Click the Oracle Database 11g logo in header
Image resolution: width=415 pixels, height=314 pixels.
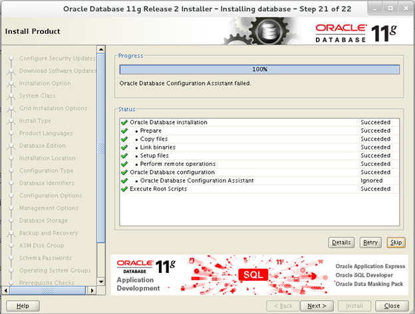click(x=356, y=33)
